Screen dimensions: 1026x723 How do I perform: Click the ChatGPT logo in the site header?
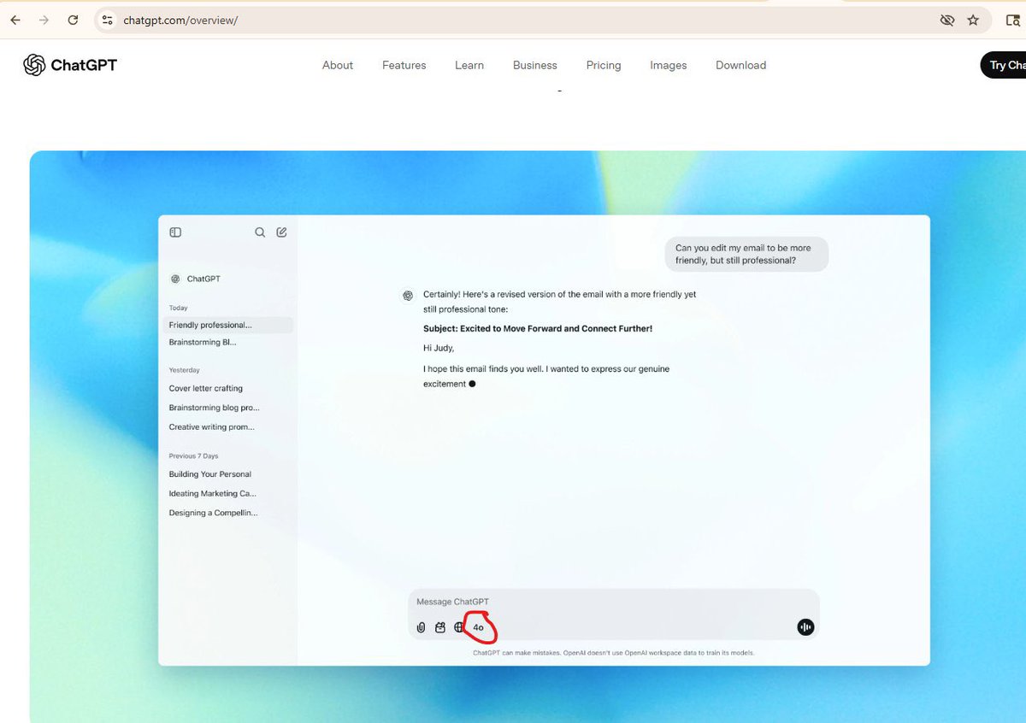pos(70,65)
